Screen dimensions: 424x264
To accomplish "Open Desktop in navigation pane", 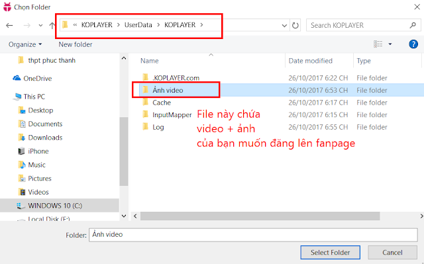I will (40, 110).
